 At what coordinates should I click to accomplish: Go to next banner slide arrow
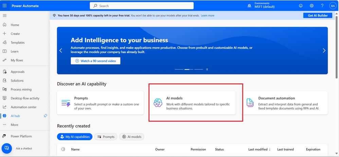coord(324,50)
